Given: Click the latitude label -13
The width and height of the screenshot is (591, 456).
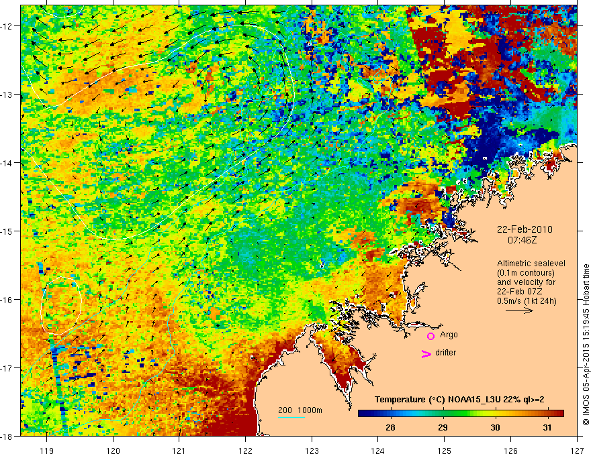Looking at the screenshot, I should coord(7,95).
